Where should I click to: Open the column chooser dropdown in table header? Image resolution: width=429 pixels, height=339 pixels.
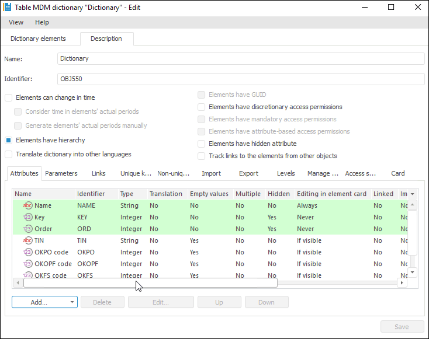pos(413,194)
